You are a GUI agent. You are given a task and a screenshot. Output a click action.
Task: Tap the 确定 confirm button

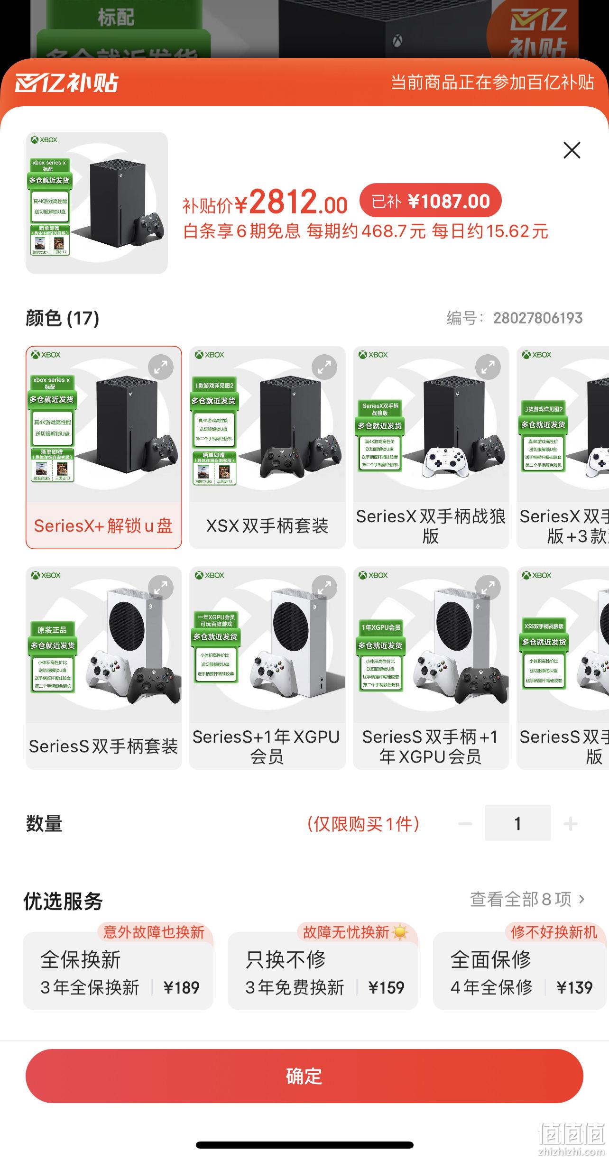point(304,1076)
